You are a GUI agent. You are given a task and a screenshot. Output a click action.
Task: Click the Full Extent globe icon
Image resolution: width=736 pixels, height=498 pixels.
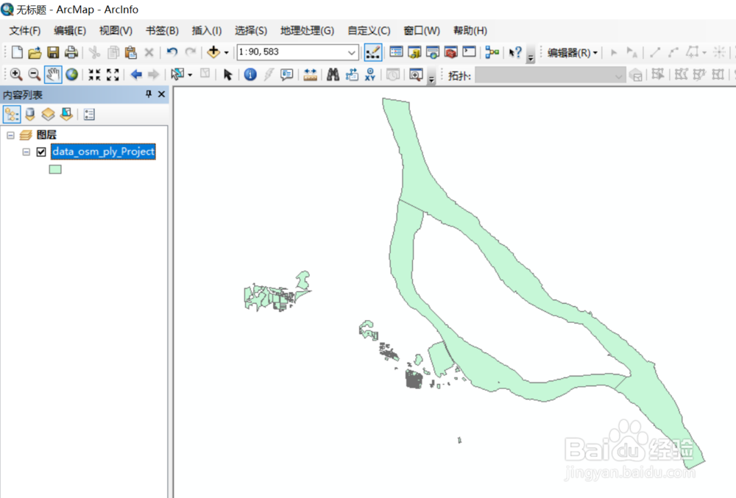pos(71,74)
